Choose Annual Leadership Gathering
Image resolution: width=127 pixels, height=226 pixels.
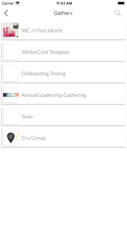63,95
